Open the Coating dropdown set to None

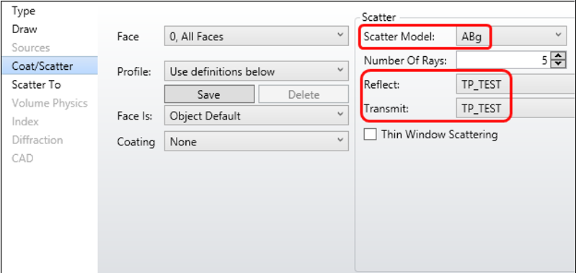pyautogui.click(x=256, y=142)
